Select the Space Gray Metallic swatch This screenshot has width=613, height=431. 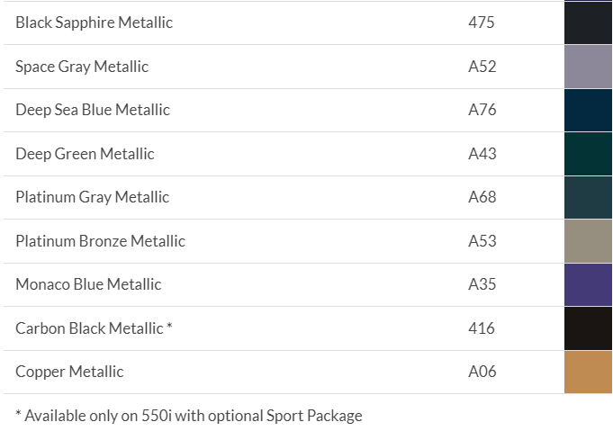pyautogui.click(x=588, y=67)
